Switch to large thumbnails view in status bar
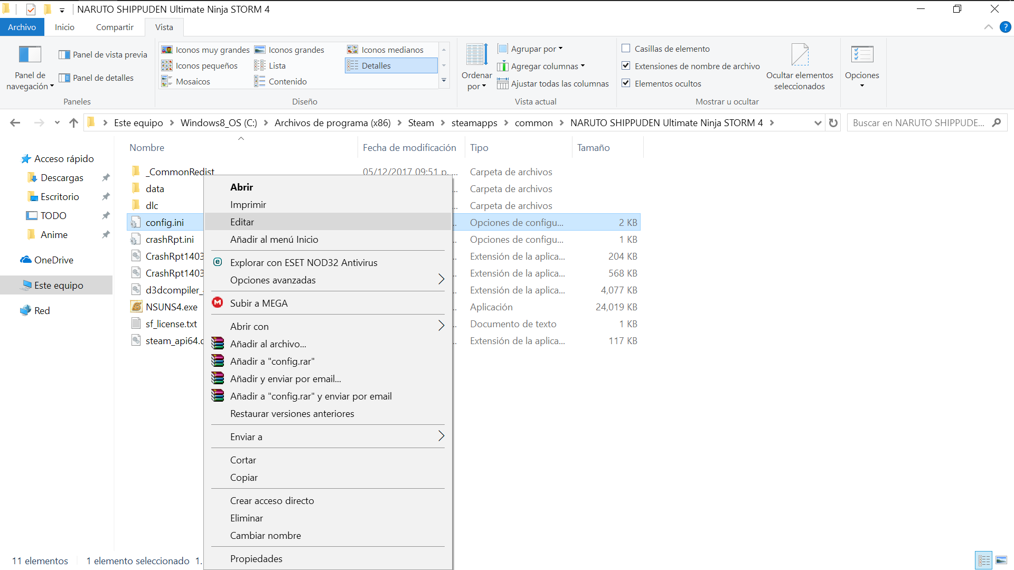The width and height of the screenshot is (1014, 570). click(1001, 560)
